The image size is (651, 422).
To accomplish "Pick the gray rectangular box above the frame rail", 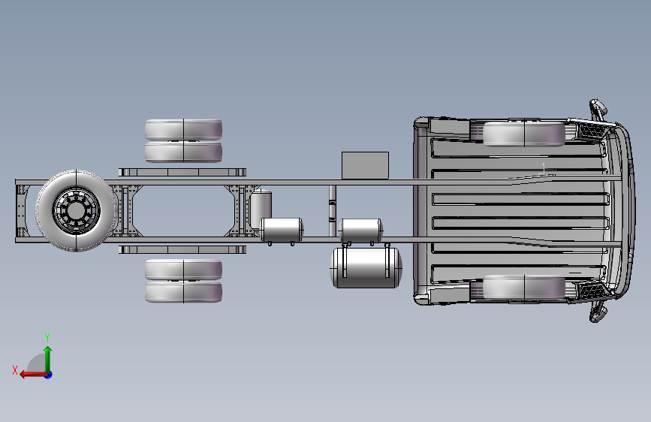I will pos(366,165).
